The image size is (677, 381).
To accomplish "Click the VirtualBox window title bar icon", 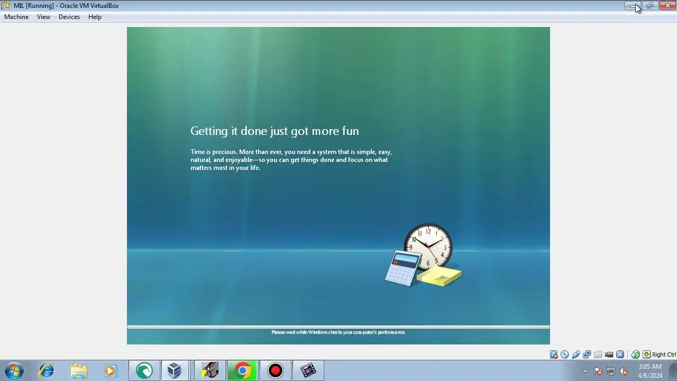I will [x=6, y=6].
